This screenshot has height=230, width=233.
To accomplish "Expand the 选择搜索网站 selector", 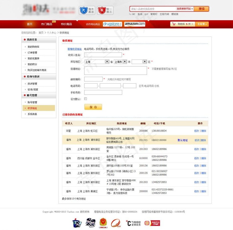I will click(185, 9).
